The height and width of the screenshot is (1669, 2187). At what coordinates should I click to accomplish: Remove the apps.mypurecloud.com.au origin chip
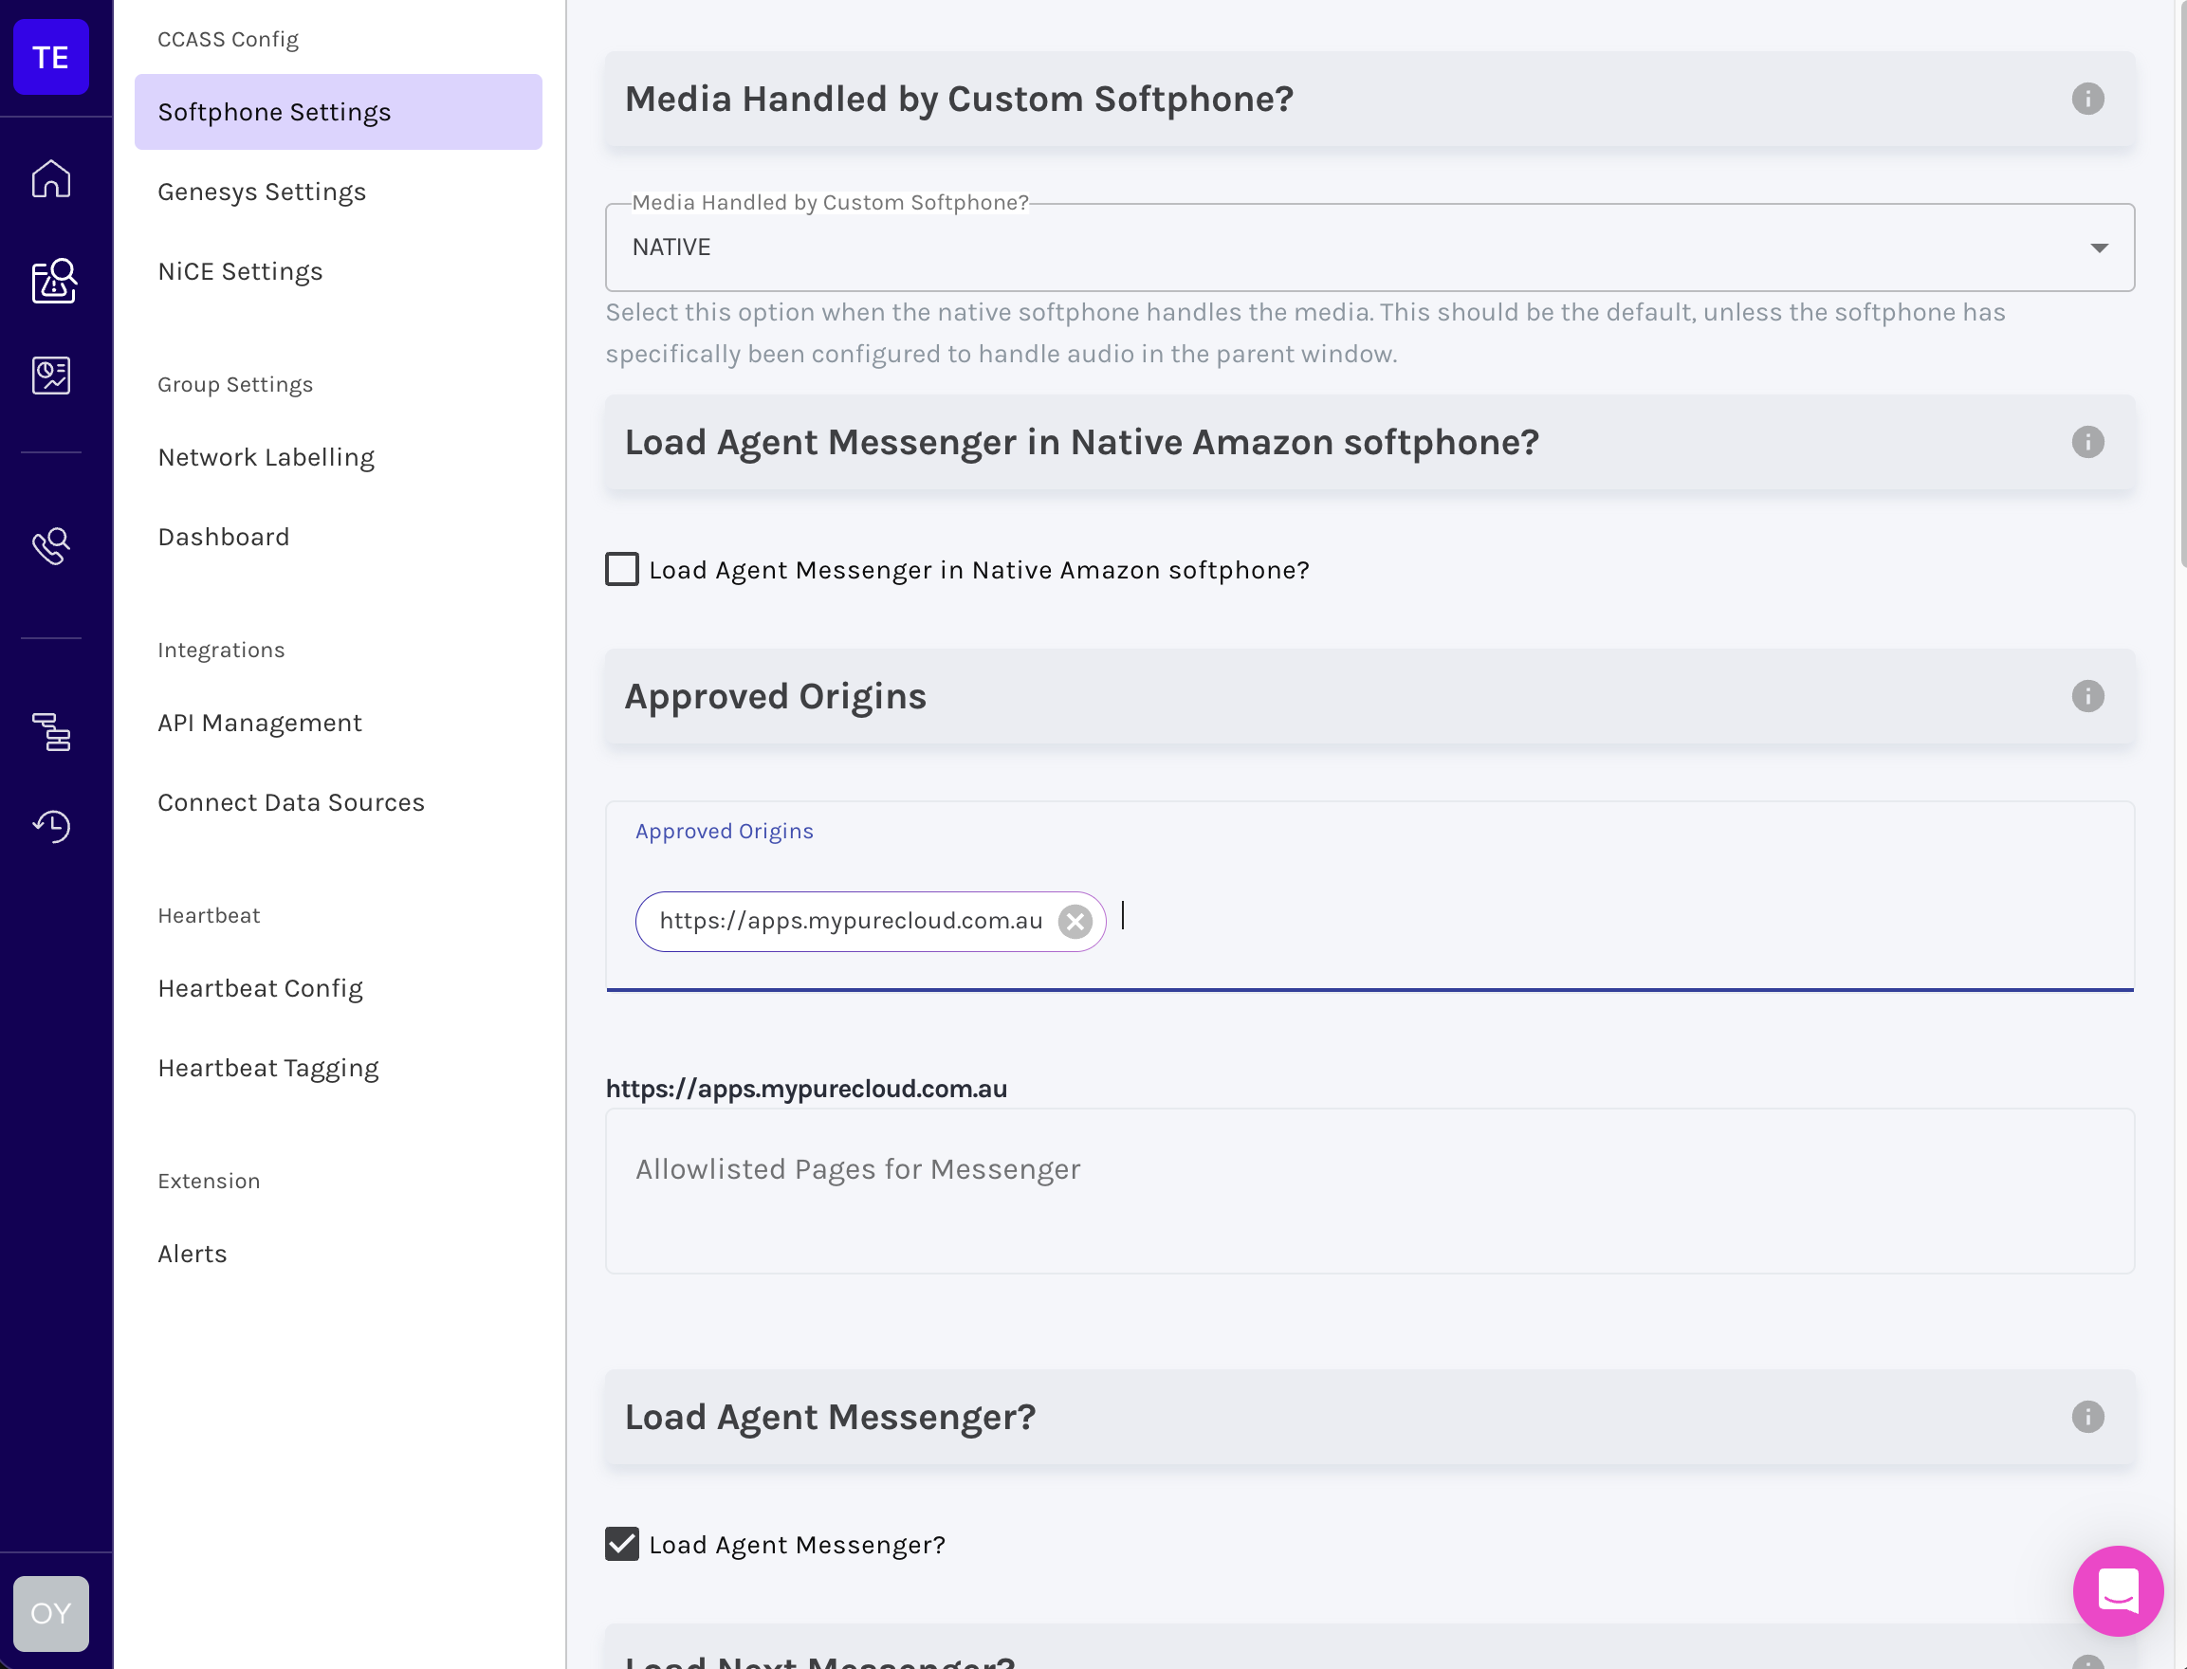1075,922
